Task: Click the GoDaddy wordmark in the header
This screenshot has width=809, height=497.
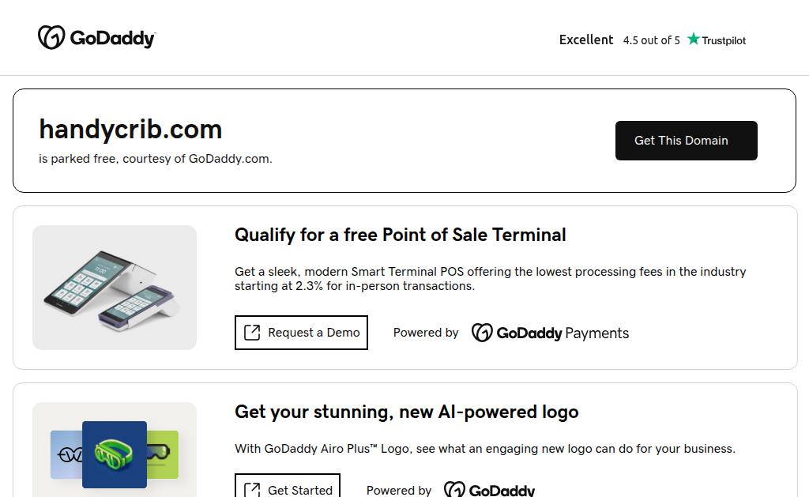Action: [x=112, y=38]
